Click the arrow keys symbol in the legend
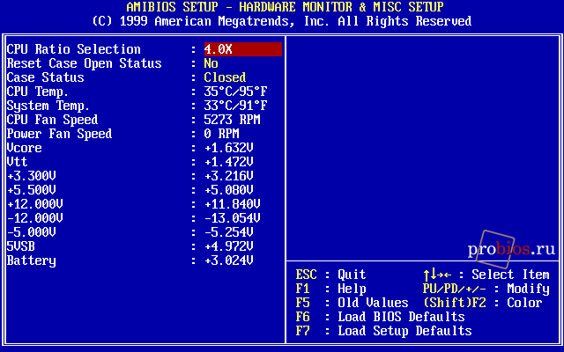Screen dimensions: 564x352 tap(437, 275)
